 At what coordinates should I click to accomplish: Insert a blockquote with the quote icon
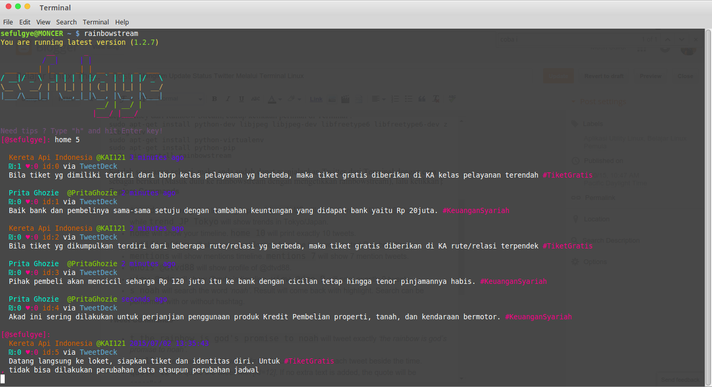[422, 98]
